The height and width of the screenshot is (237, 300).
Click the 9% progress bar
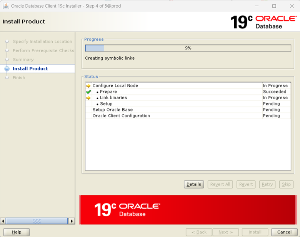tap(188, 48)
